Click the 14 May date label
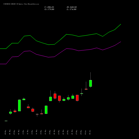This screenshot has height=139, width=139. 36,132
